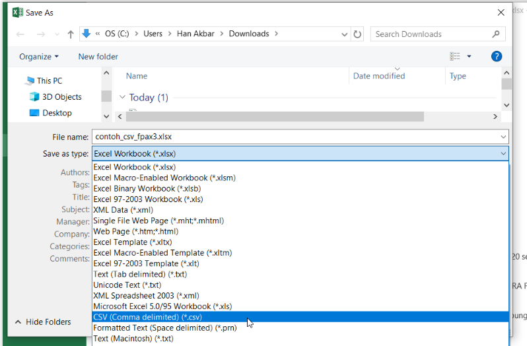Choose CSV (Comma delimited) (*.csv) format
This screenshot has height=346, width=527.
coord(147,317)
